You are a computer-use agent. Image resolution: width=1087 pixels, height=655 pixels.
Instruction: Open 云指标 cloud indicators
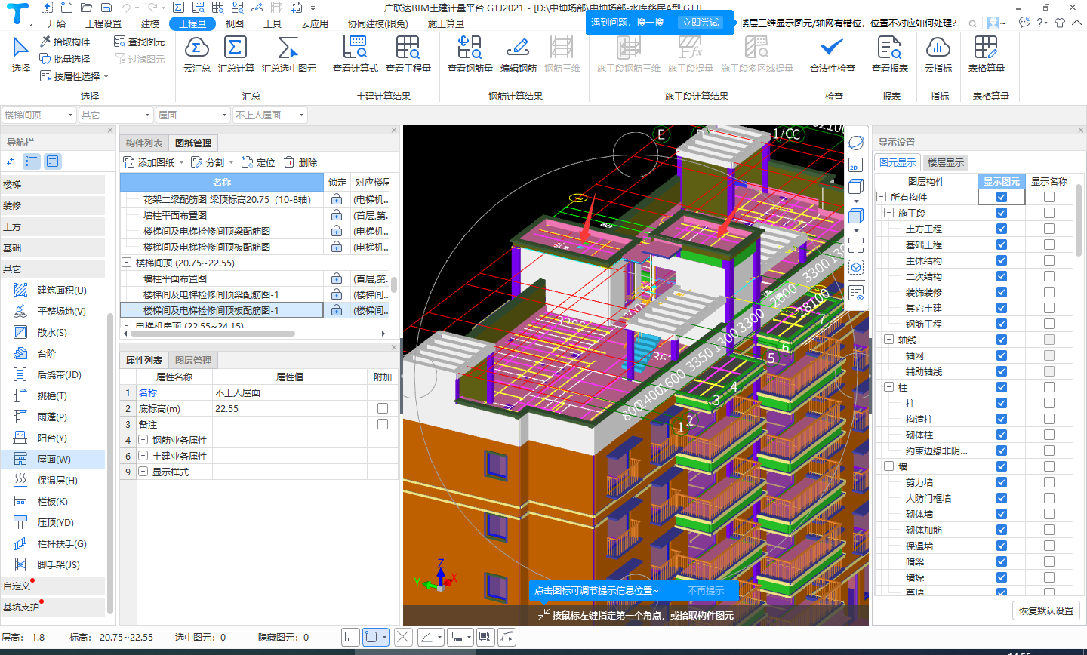point(938,54)
